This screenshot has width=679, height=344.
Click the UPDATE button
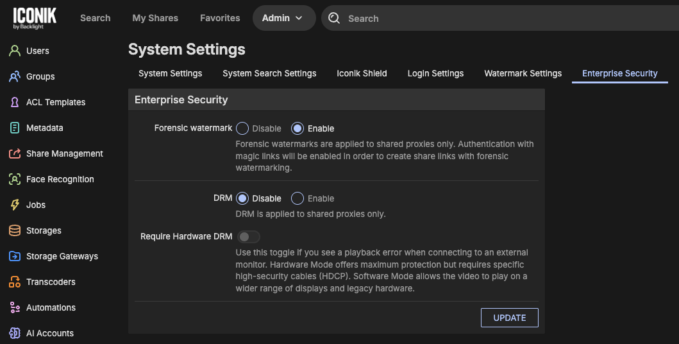pyautogui.click(x=510, y=318)
